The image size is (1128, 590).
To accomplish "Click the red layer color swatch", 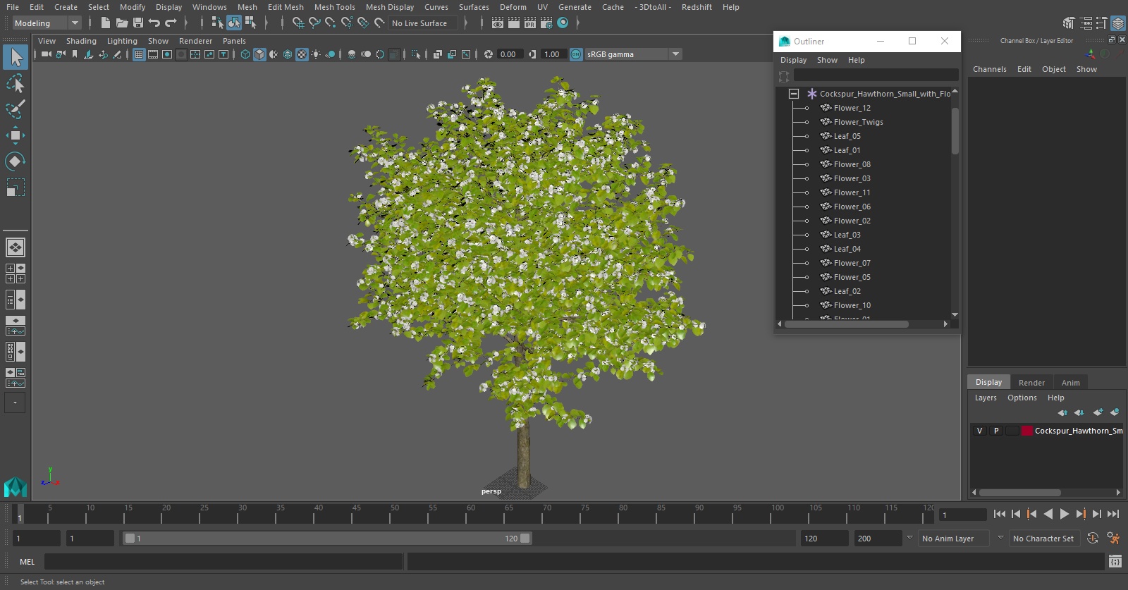I will (1027, 431).
